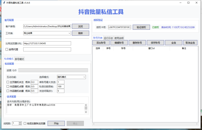
Task: Click 删除账号 button
Action: [x=137, y=43]
